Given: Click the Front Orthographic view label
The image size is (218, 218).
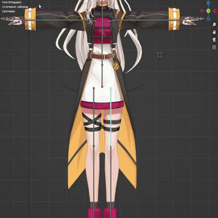Looking at the screenshot, I should (x=12, y=2).
